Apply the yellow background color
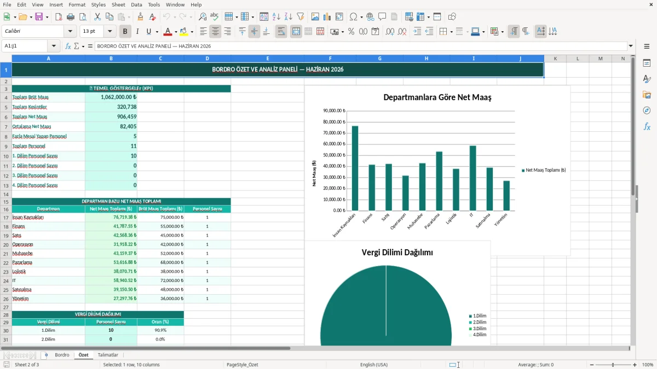This screenshot has height=369, width=657. point(184,32)
